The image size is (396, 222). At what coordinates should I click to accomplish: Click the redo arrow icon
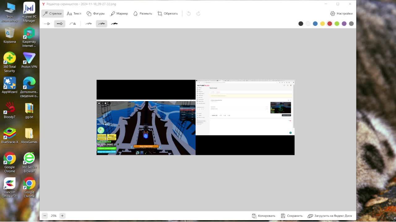(198, 14)
